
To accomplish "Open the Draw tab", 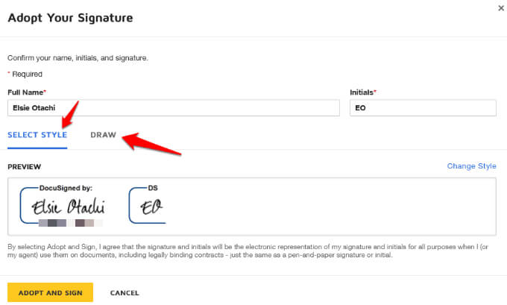I will pyautogui.click(x=103, y=135).
